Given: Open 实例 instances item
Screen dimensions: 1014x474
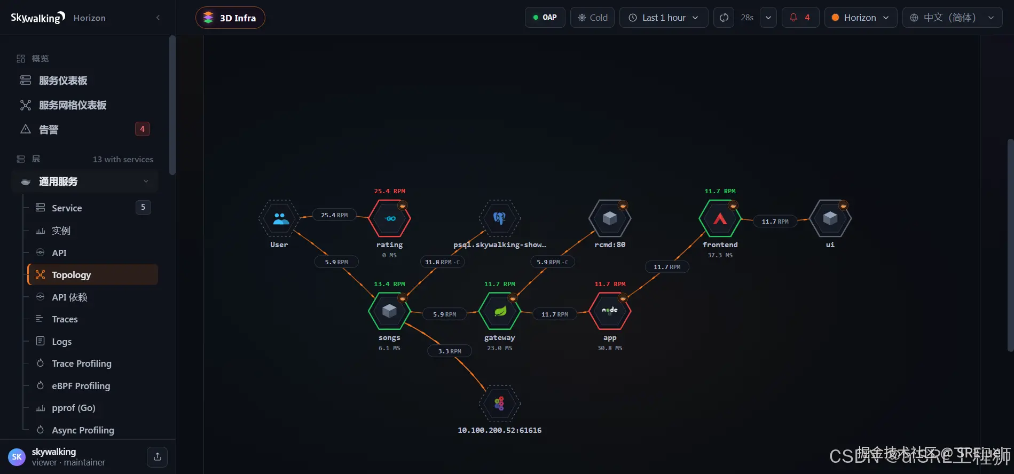Looking at the screenshot, I should tap(92, 231).
